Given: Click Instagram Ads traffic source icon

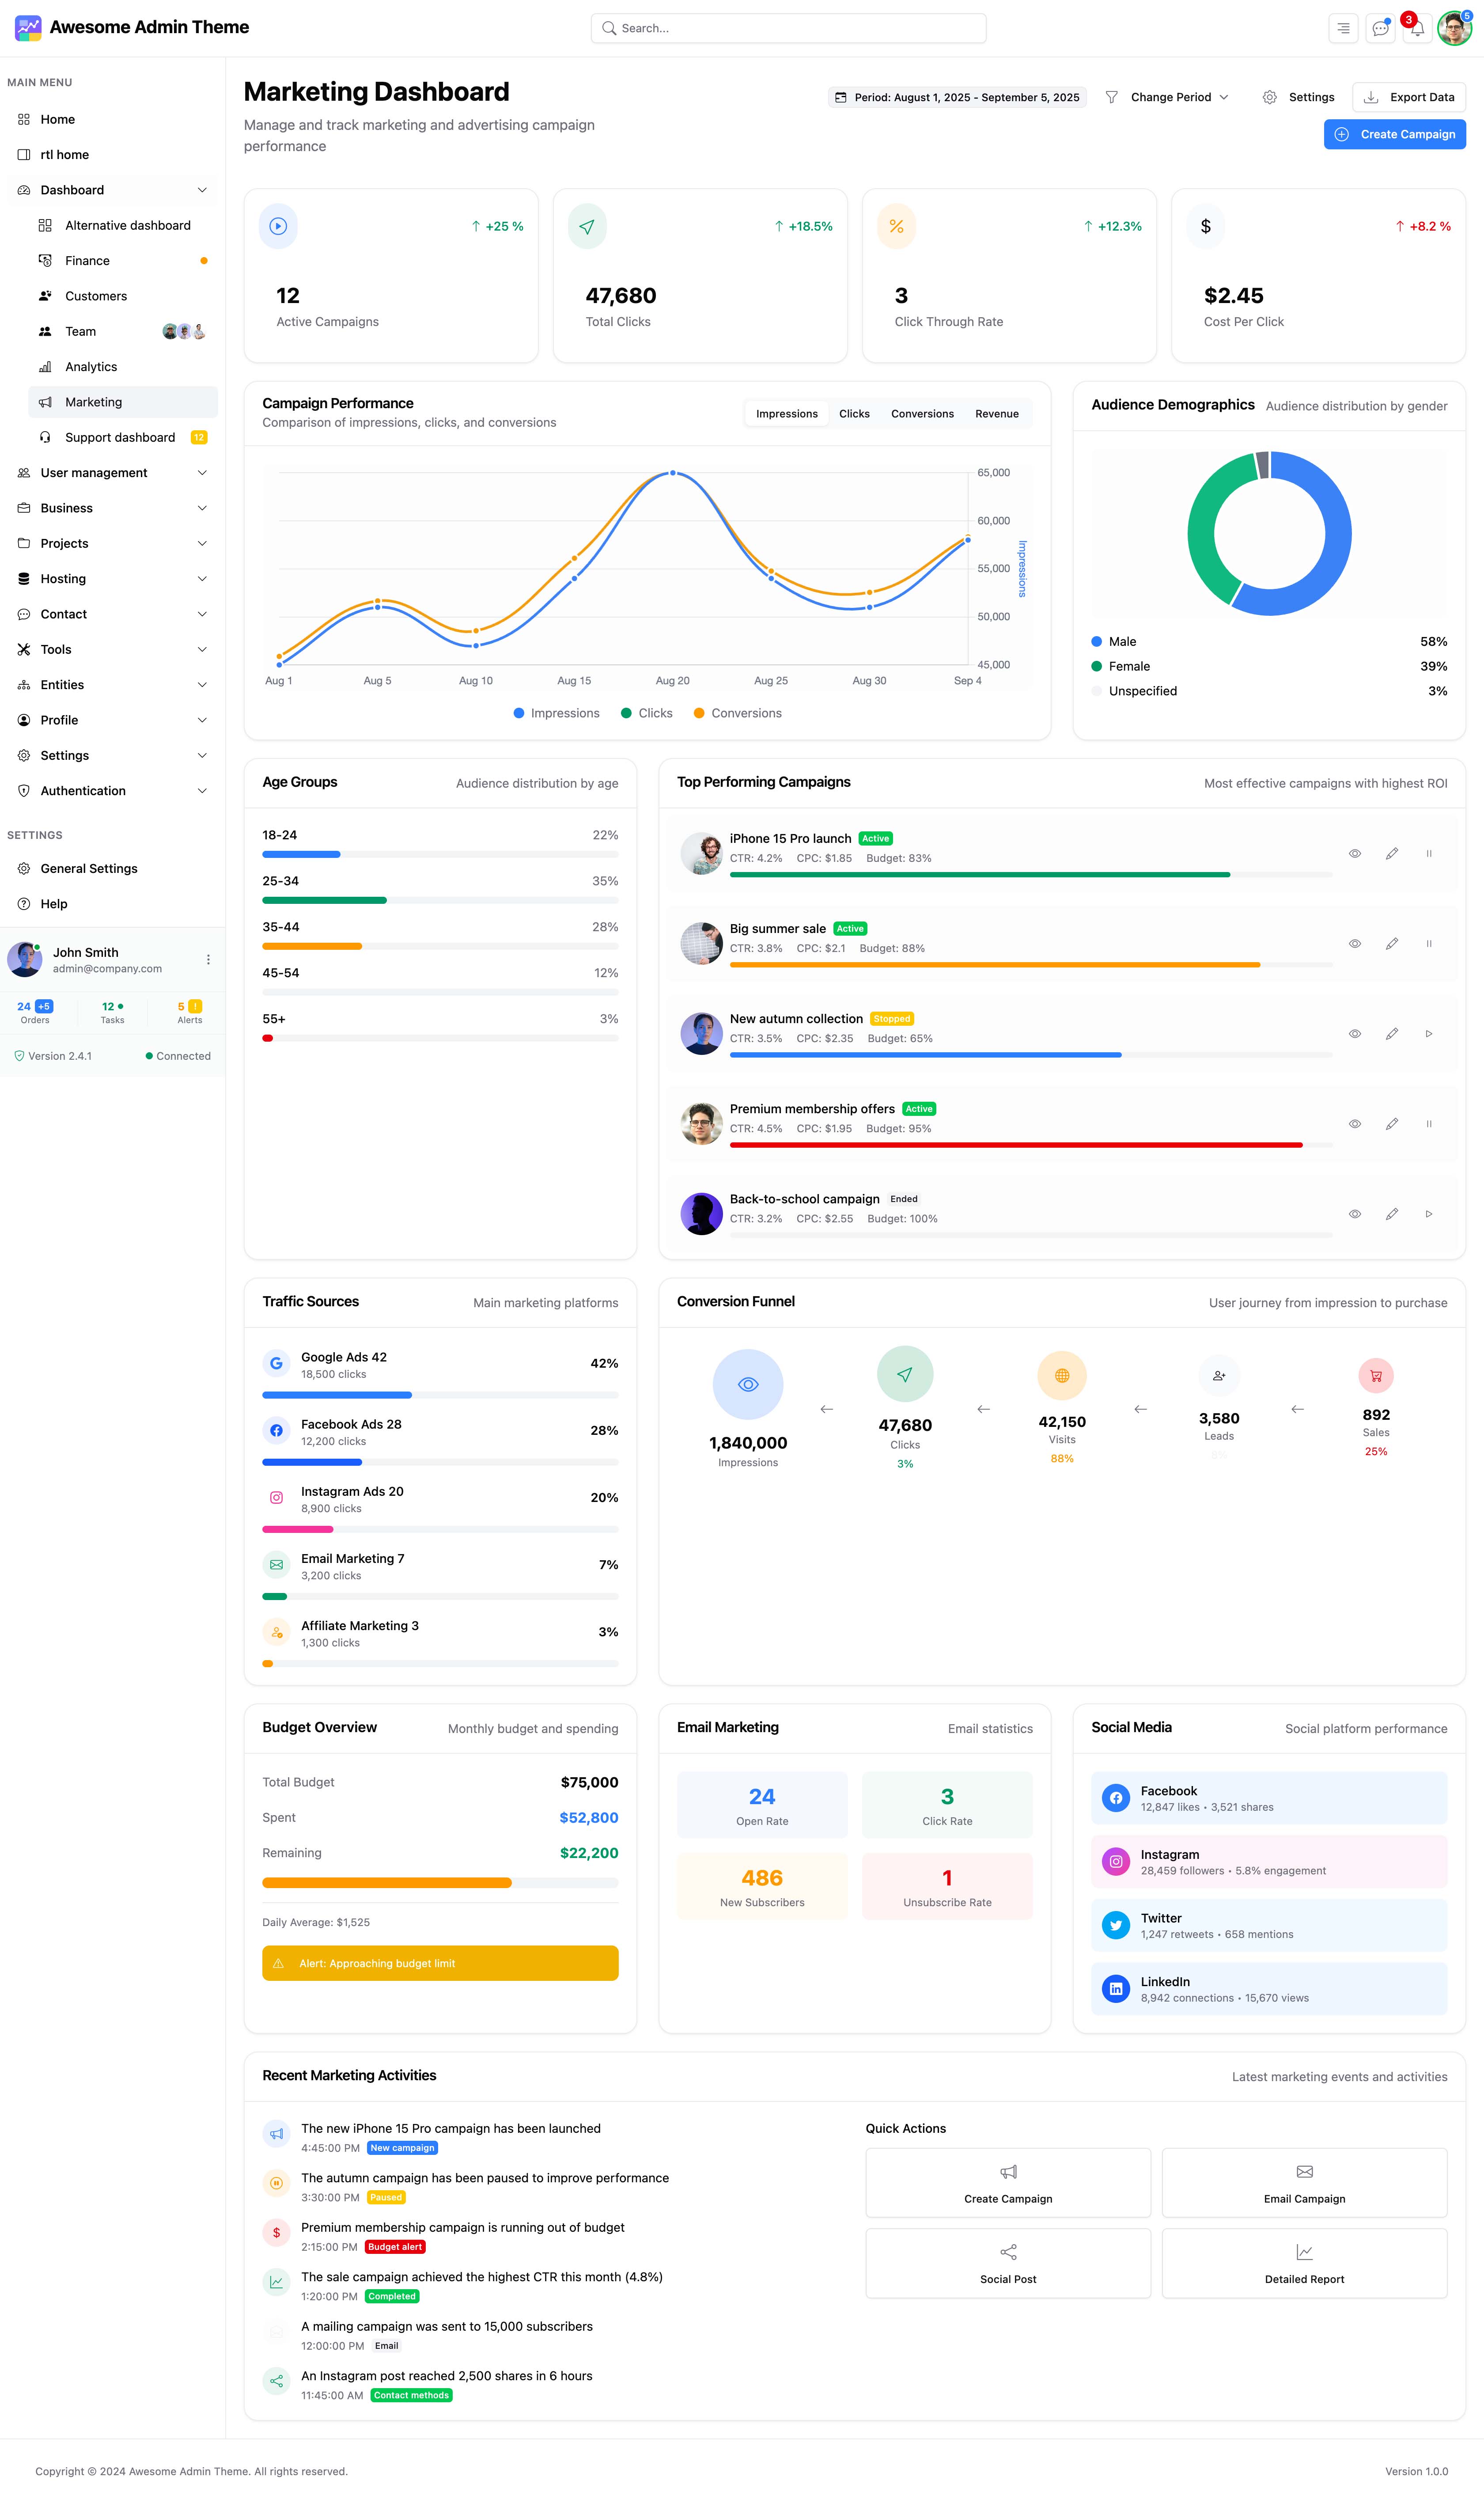Looking at the screenshot, I should coord(276,1497).
